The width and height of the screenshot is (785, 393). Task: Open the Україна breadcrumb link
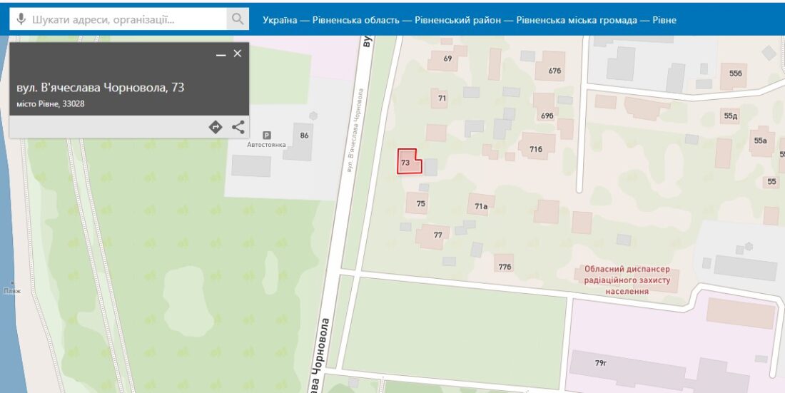pyautogui.click(x=280, y=20)
